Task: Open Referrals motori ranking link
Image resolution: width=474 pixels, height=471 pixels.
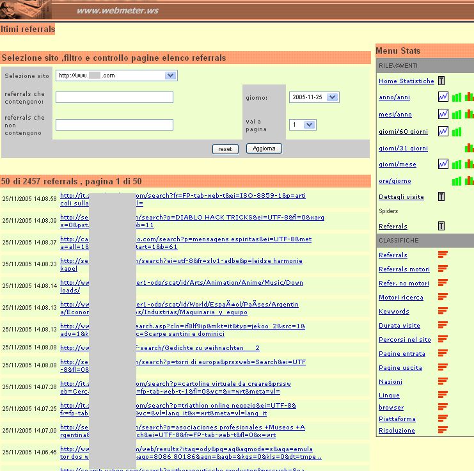Action: (404, 269)
